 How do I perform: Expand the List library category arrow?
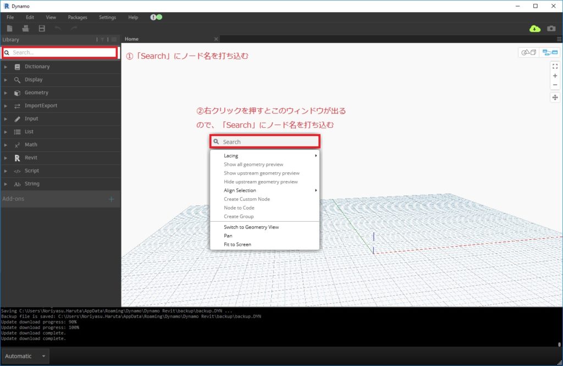tap(5, 132)
